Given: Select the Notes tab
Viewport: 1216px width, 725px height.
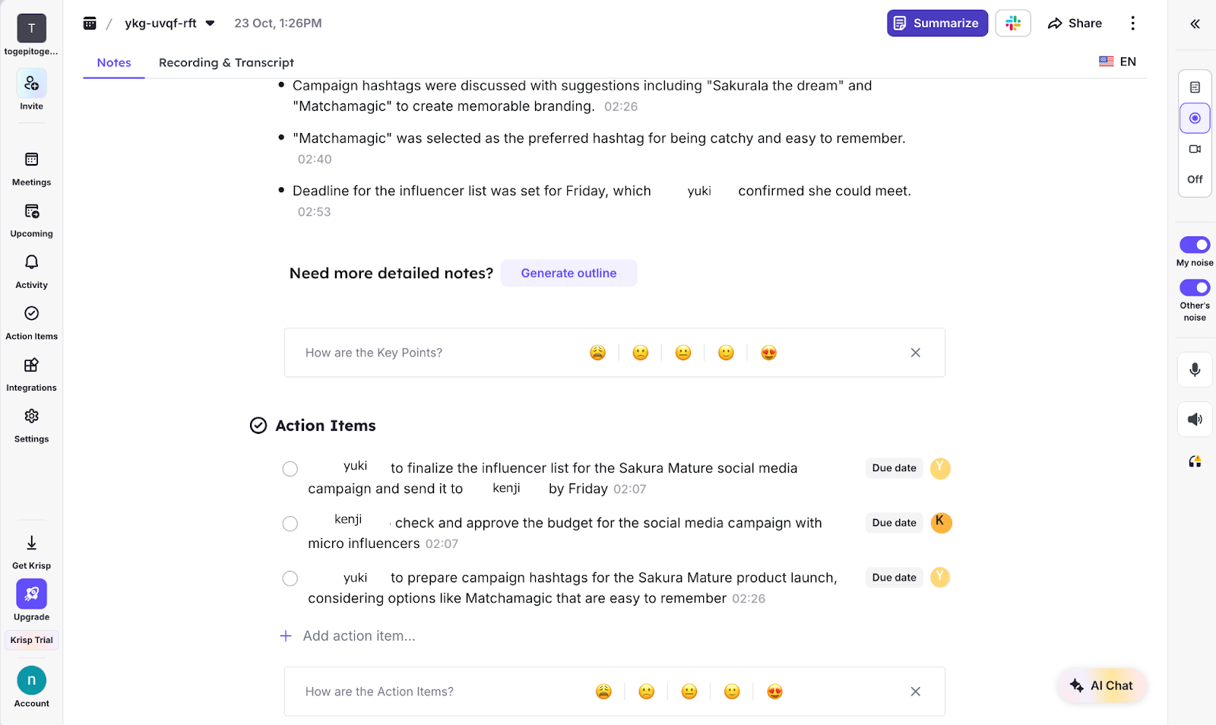Looking at the screenshot, I should coord(114,62).
